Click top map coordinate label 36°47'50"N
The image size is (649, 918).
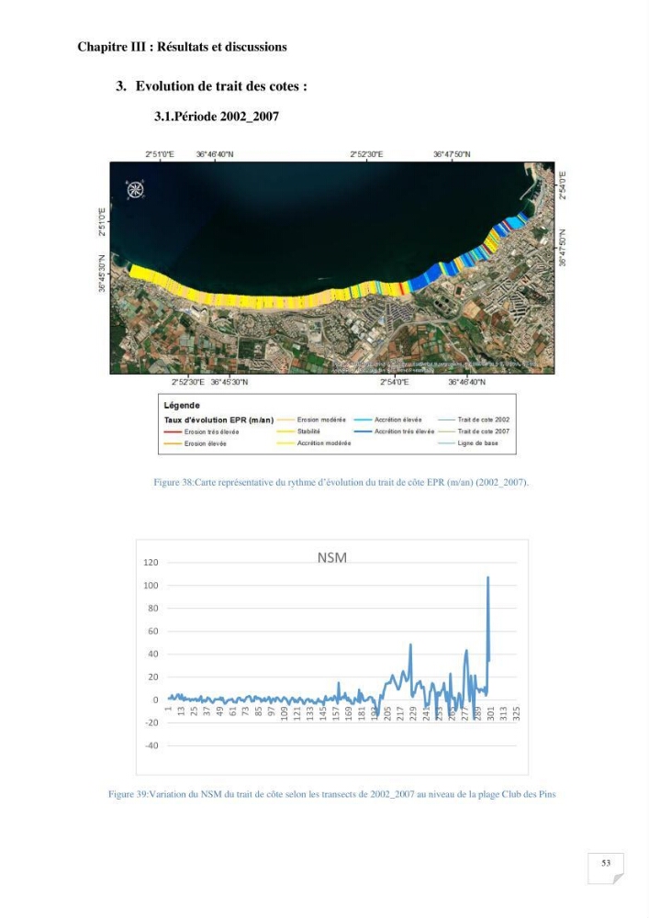pos(452,154)
